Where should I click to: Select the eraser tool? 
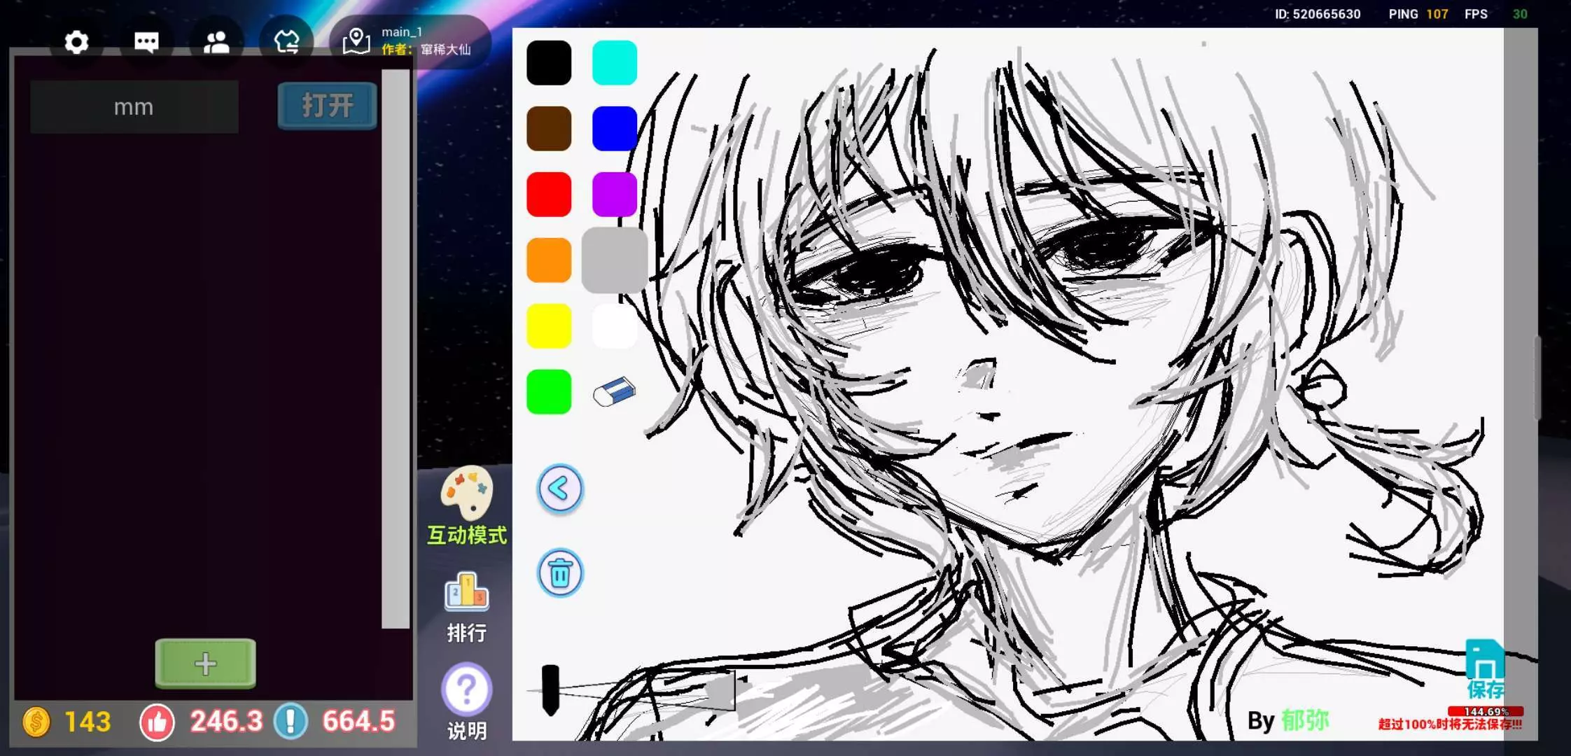point(614,392)
